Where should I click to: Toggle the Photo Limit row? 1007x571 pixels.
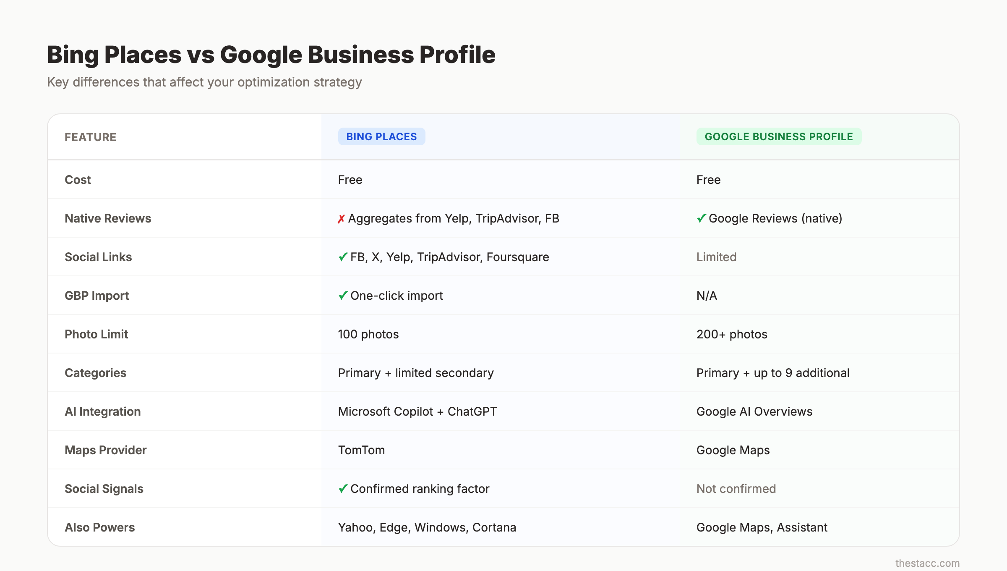pos(96,334)
